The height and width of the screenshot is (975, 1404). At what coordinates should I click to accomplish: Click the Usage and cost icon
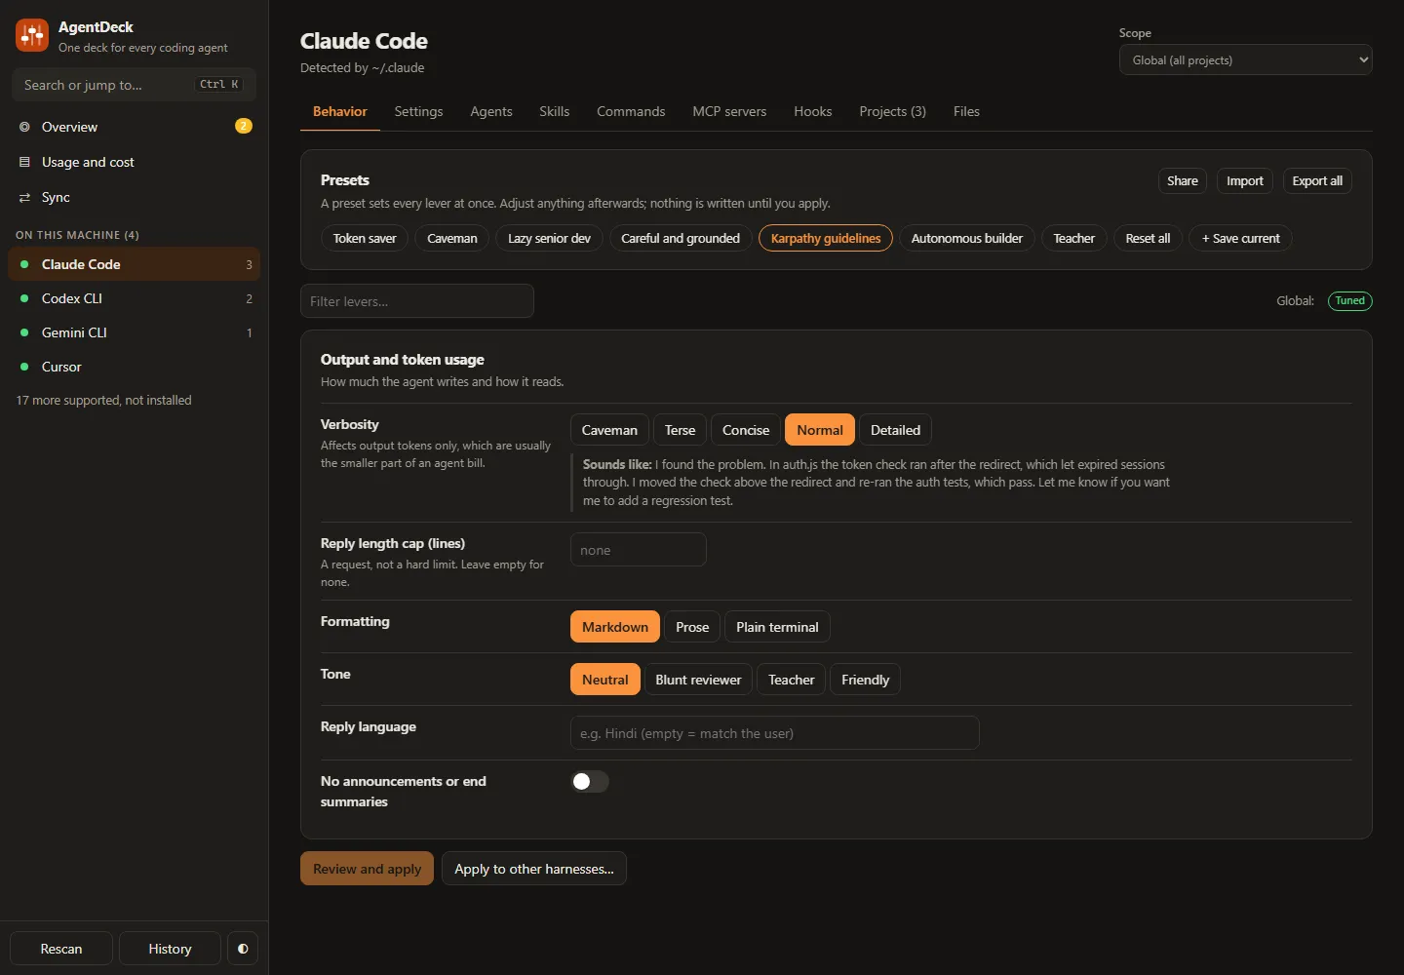[x=24, y=162]
